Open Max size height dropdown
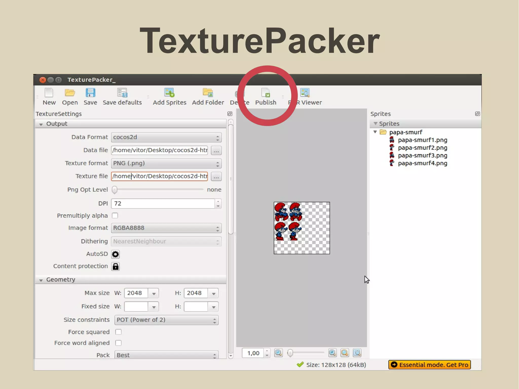 tap(213, 293)
